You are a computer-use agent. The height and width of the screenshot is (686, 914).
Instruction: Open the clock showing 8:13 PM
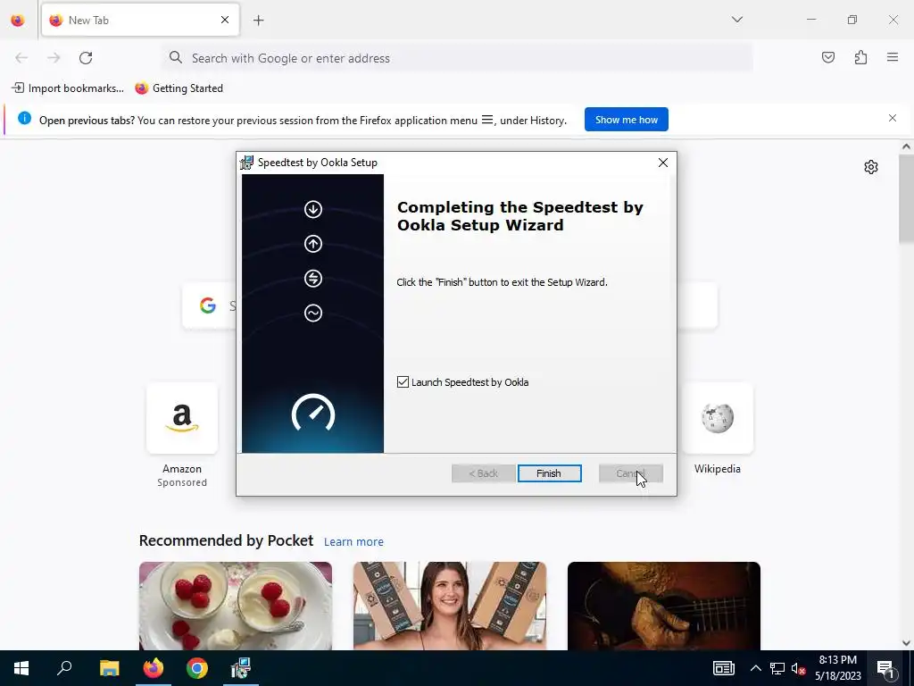pos(837,668)
